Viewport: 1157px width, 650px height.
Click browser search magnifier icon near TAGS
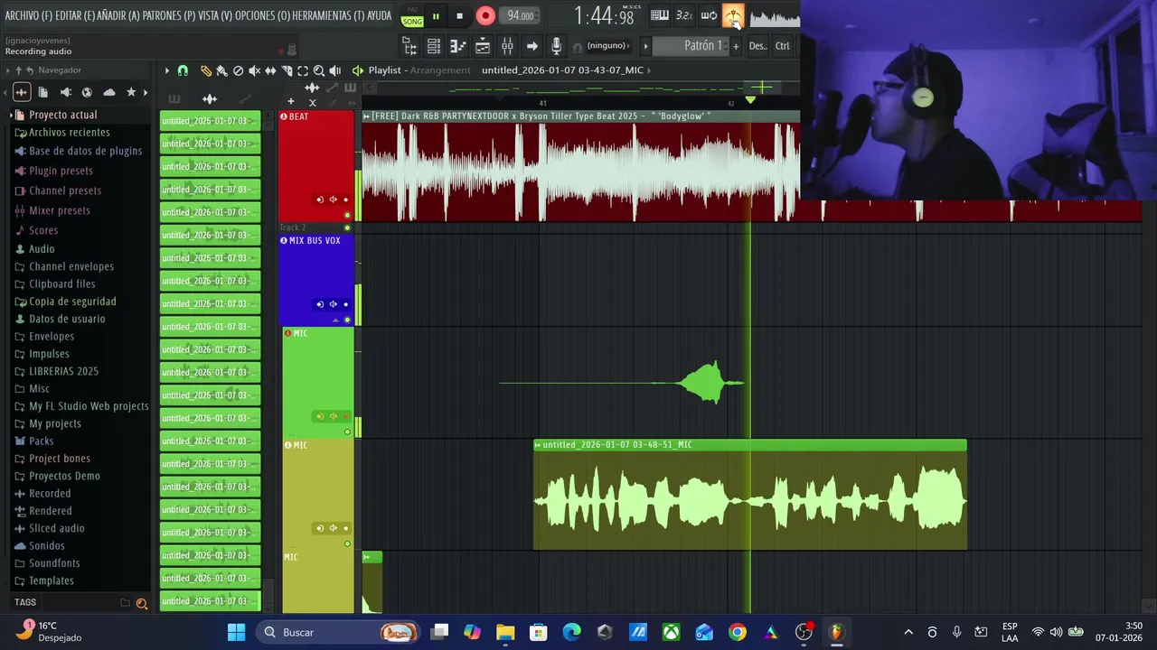point(141,603)
